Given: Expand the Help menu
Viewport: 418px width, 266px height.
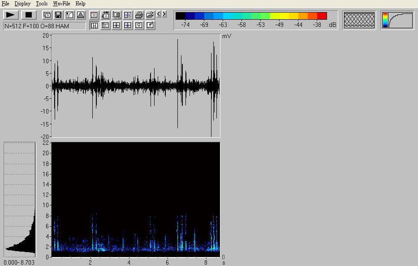Looking at the screenshot, I should 80,4.
